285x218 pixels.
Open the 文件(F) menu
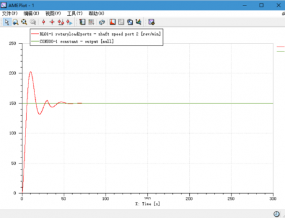[10, 13]
